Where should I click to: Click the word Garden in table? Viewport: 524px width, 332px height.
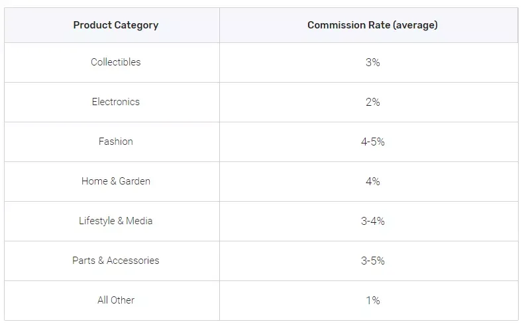(x=134, y=181)
